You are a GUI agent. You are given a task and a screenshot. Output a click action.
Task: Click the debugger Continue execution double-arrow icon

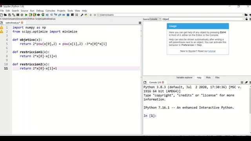click(x=64, y=15)
